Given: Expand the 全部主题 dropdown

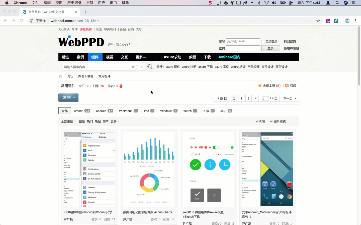Looking at the screenshot, I should 68,121.
